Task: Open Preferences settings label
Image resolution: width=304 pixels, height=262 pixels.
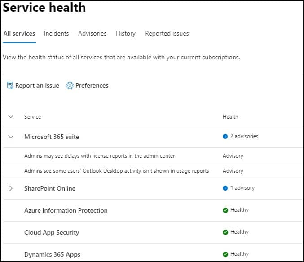Action: (x=92, y=85)
